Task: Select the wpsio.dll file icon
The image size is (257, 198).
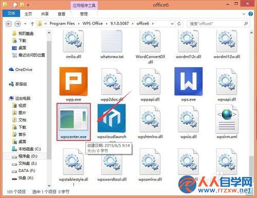Action: pos(188,119)
